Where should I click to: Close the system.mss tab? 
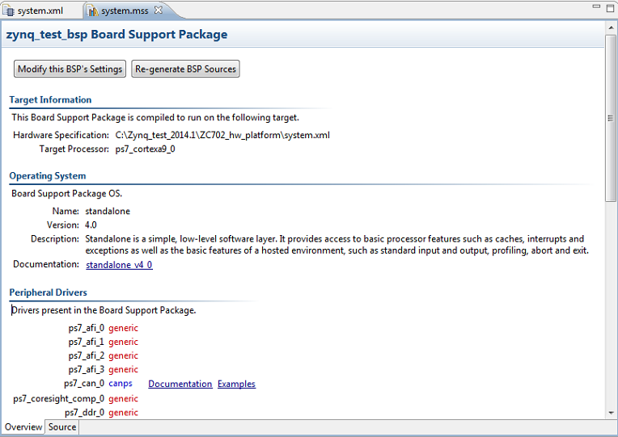pyautogui.click(x=159, y=11)
